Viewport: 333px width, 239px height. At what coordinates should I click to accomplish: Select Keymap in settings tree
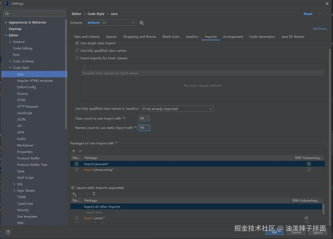pyautogui.click(x=15, y=29)
